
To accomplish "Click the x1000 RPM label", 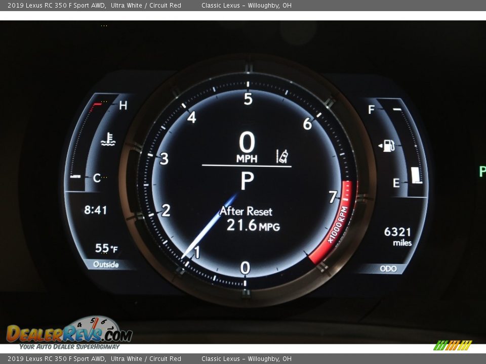I will coord(337,224).
